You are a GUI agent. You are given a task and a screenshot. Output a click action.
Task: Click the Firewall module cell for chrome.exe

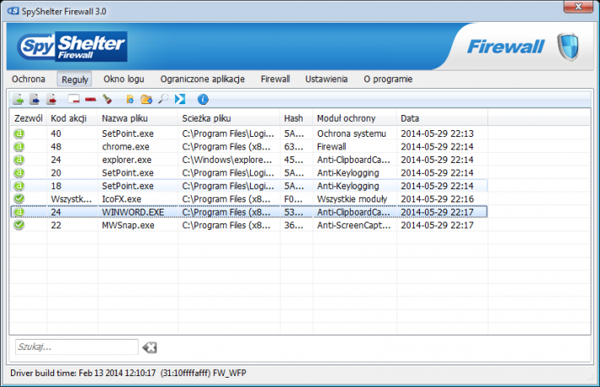(x=331, y=147)
